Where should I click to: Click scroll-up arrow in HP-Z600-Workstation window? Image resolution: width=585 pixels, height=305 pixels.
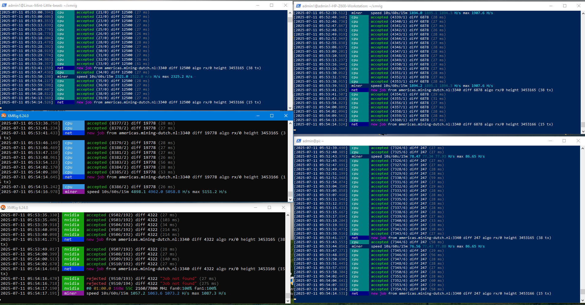pyautogui.click(x=583, y=13)
